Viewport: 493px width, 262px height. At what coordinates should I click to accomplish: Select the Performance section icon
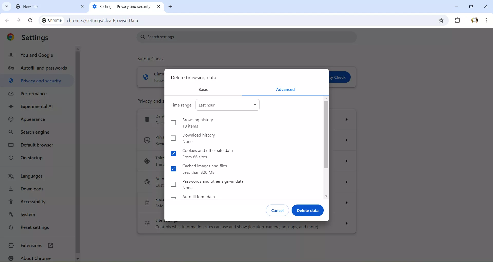tap(11, 94)
